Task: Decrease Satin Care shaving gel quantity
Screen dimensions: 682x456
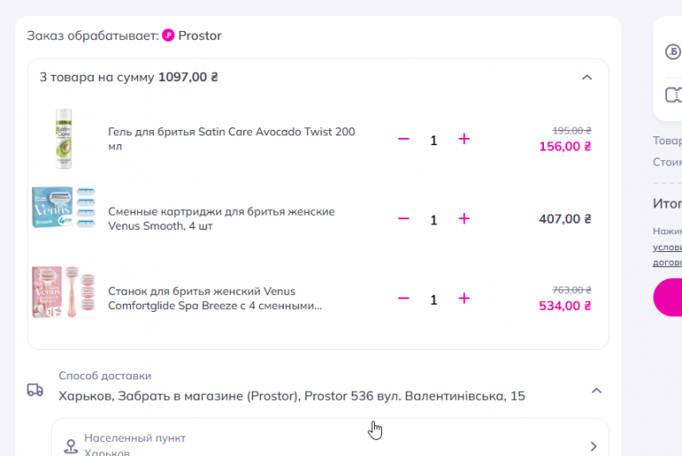Action: click(x=403, y=140)
